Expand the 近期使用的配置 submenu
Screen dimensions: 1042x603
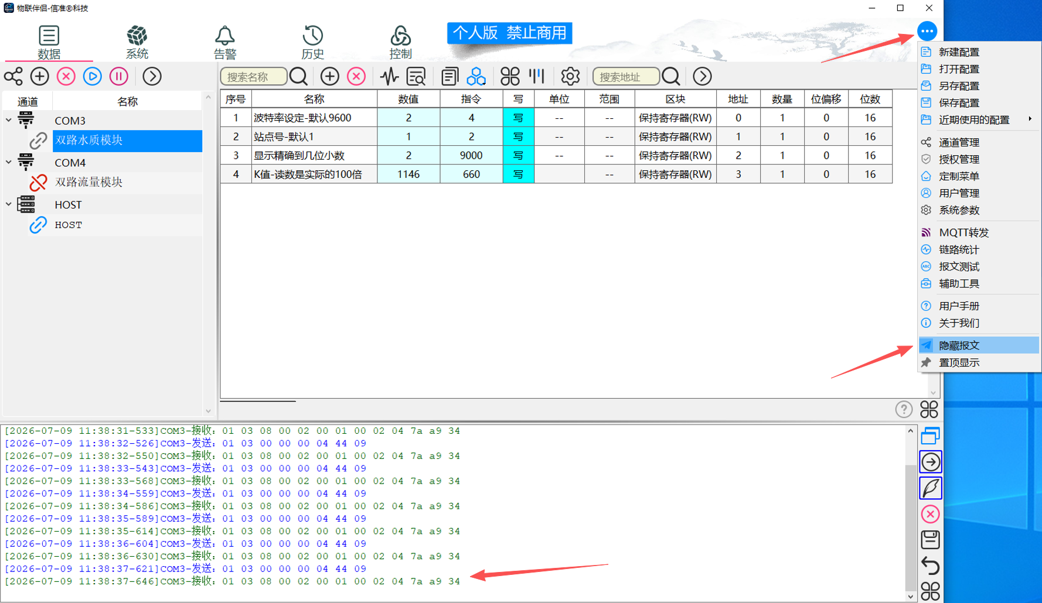click(x=979, y=120)
